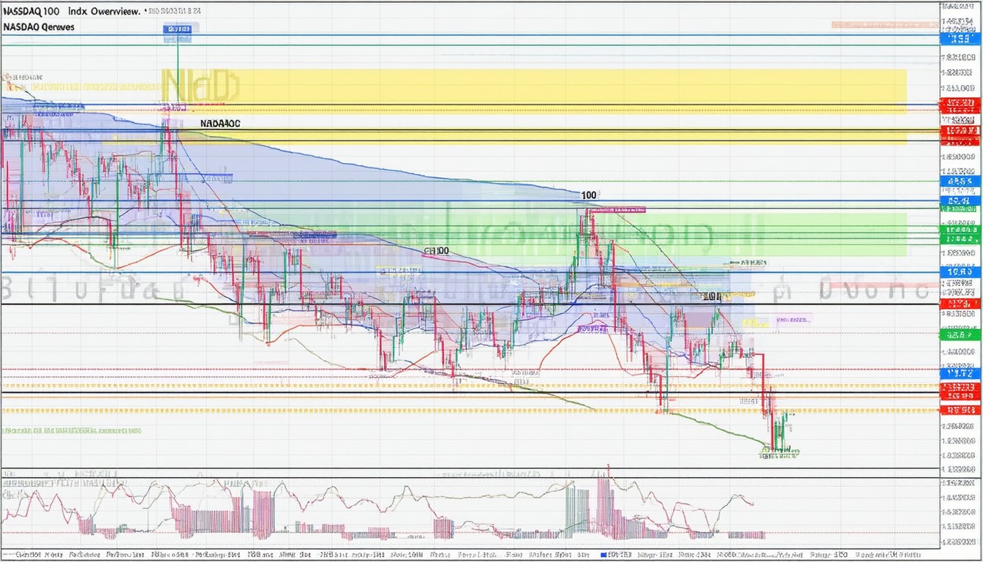The width and height of the screenshot is (983, 562).
Task: Click the large yellow watermark text in the yellow band
Action: pyautogui.click(x=199, y=85)
